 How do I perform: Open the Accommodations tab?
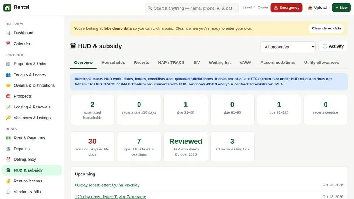[278, 63]
